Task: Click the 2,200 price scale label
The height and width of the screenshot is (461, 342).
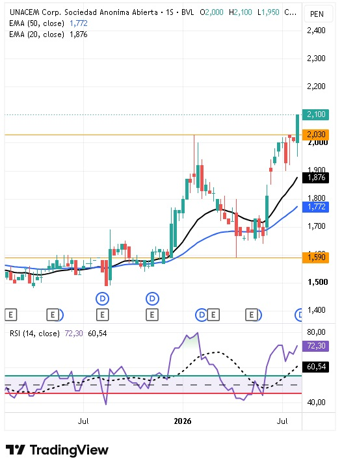Action: (316, 86)
